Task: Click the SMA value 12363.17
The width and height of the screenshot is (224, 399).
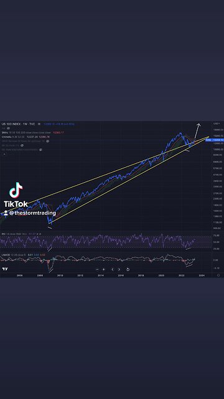Action: pos(58,133)
